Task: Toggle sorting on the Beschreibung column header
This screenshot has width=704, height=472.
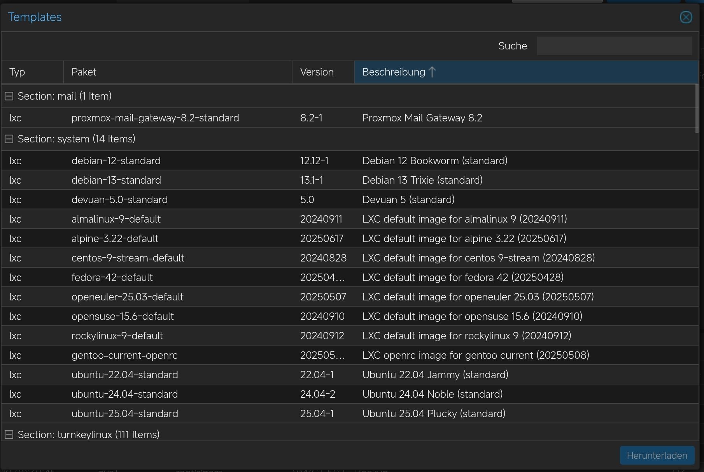Action: pyautogui.click(x=526, y=72)
